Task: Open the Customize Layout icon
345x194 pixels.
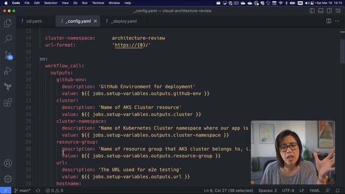Action: pyautogui.click(x=338, y=11)
